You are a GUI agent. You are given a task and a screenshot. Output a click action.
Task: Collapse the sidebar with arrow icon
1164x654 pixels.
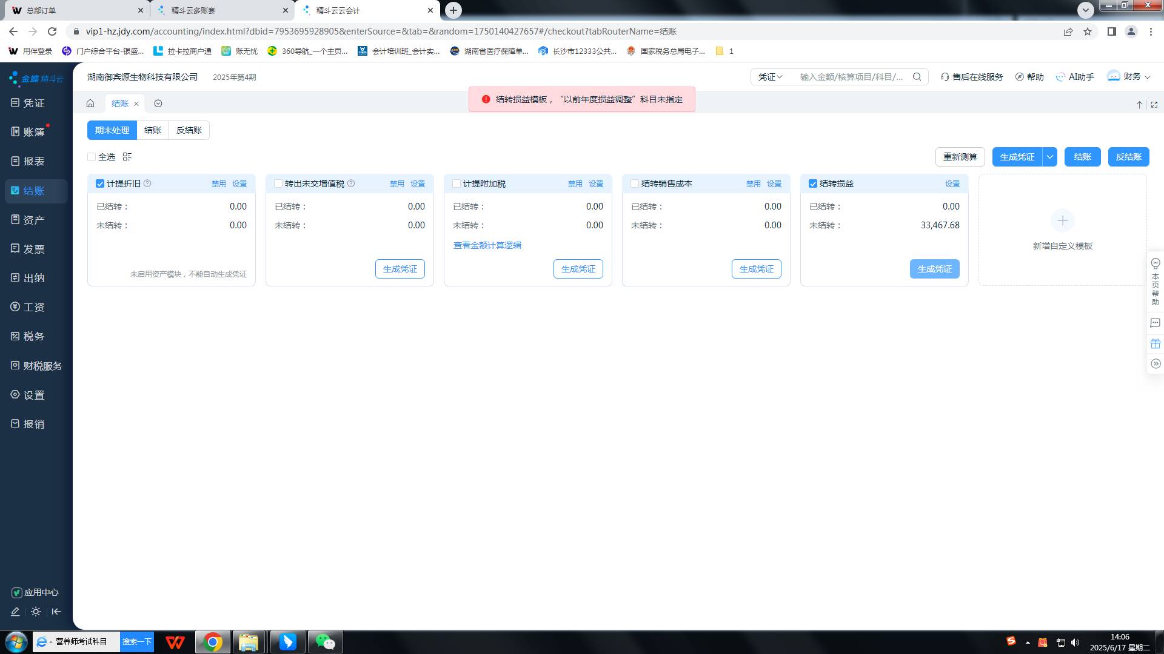click(x=56, y=612)
